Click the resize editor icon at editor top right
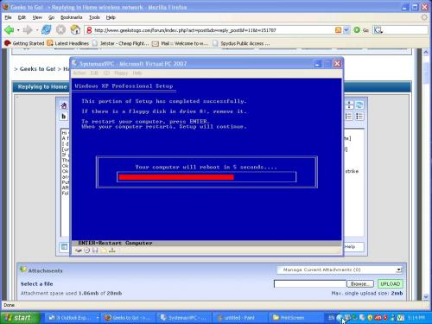 [x=349, y=105]
